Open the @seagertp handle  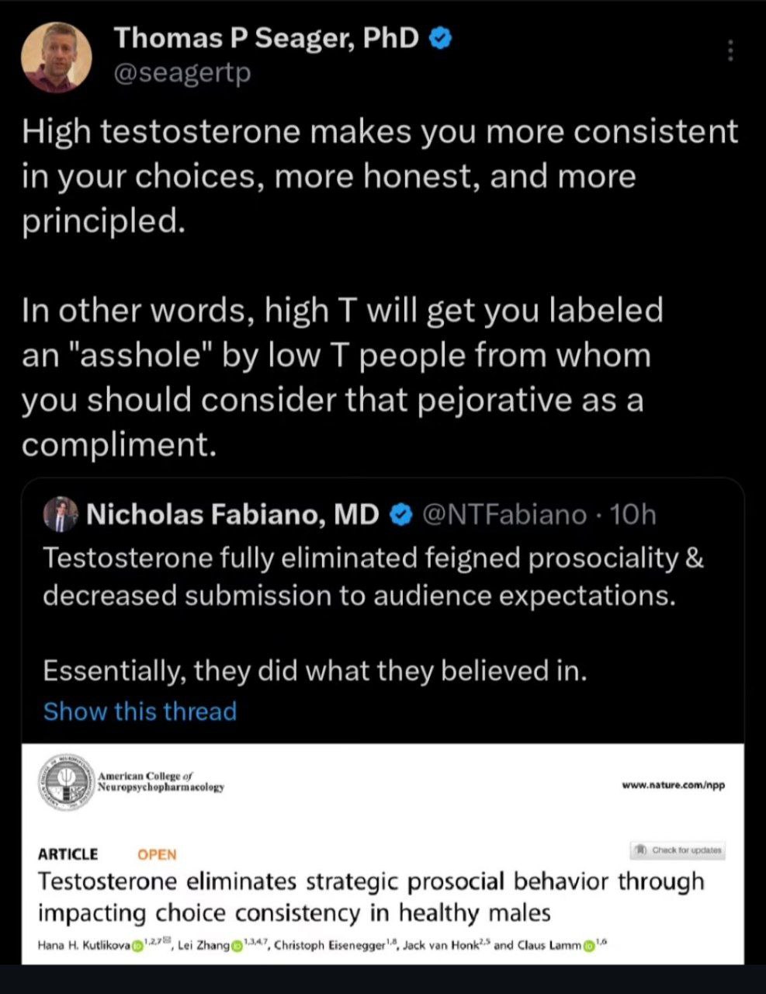[x=182, y=75]
